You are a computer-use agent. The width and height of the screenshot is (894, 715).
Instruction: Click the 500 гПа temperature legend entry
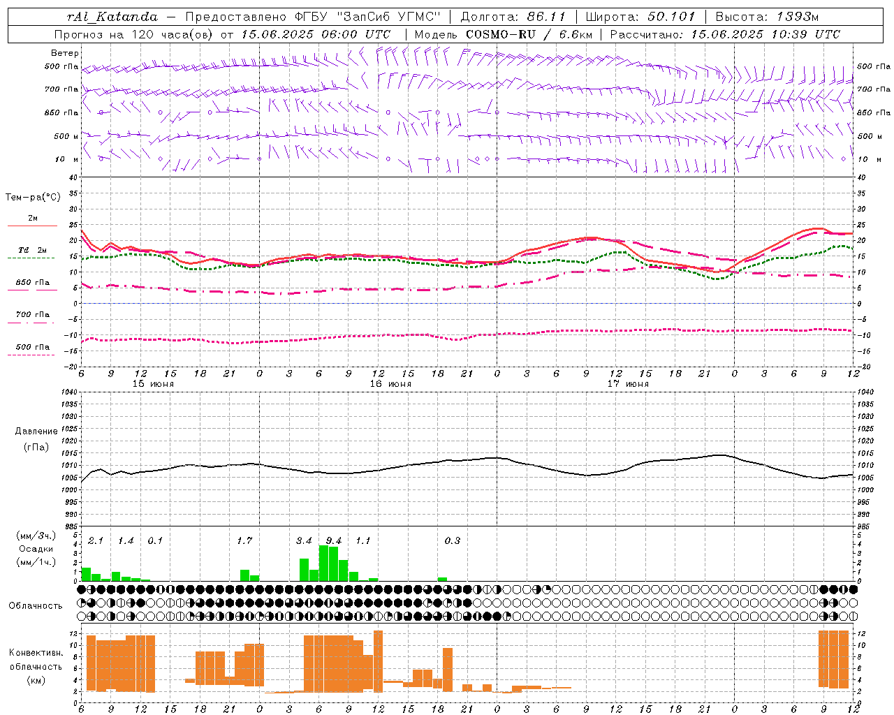click(x=33, y=347)
